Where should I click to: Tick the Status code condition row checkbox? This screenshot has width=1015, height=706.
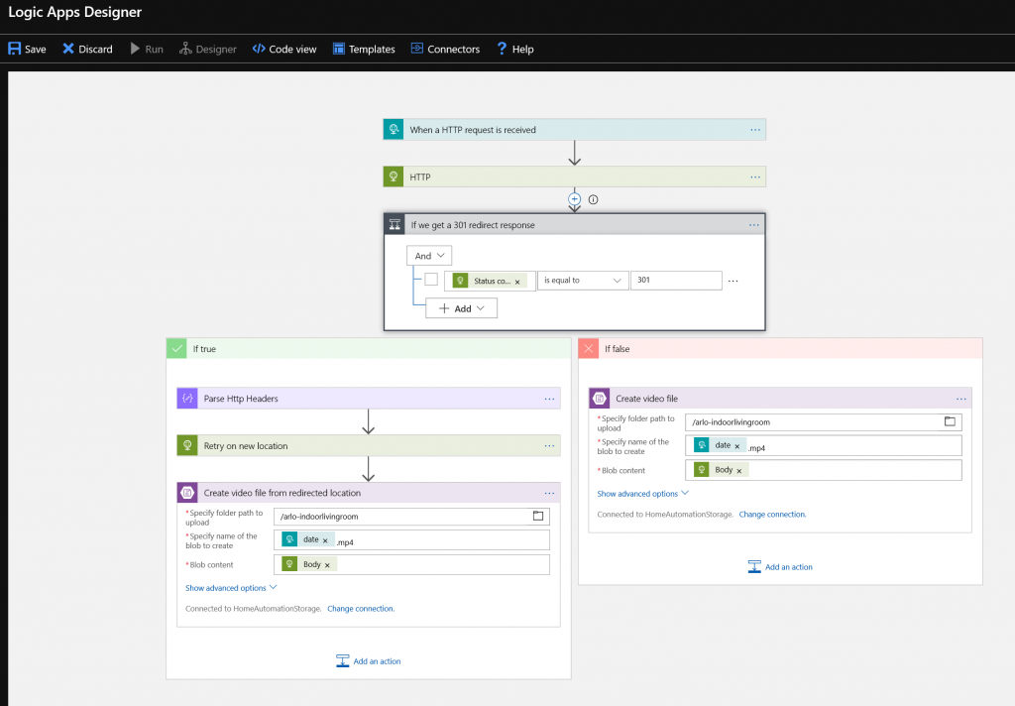pyautogui.click(x=431, y=280)
